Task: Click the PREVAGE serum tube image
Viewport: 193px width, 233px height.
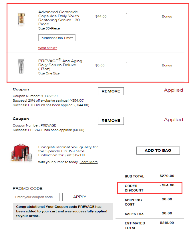Action: pyautogui.click(x=21, y=66)
